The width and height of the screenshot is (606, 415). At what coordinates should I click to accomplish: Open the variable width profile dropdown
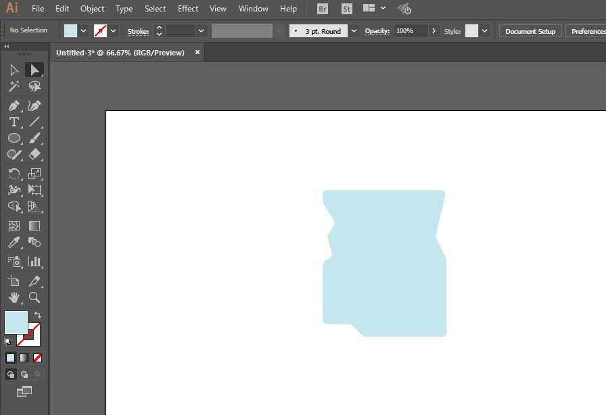click(279, 31)
